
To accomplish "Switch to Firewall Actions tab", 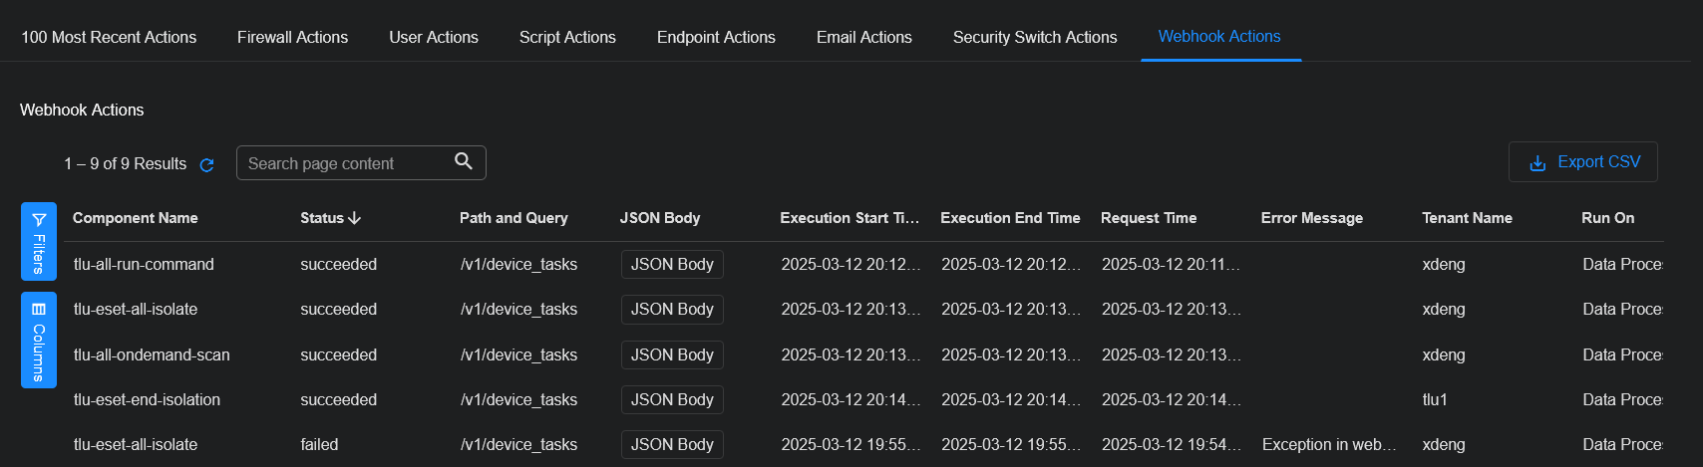I will (x=292, y=37).
